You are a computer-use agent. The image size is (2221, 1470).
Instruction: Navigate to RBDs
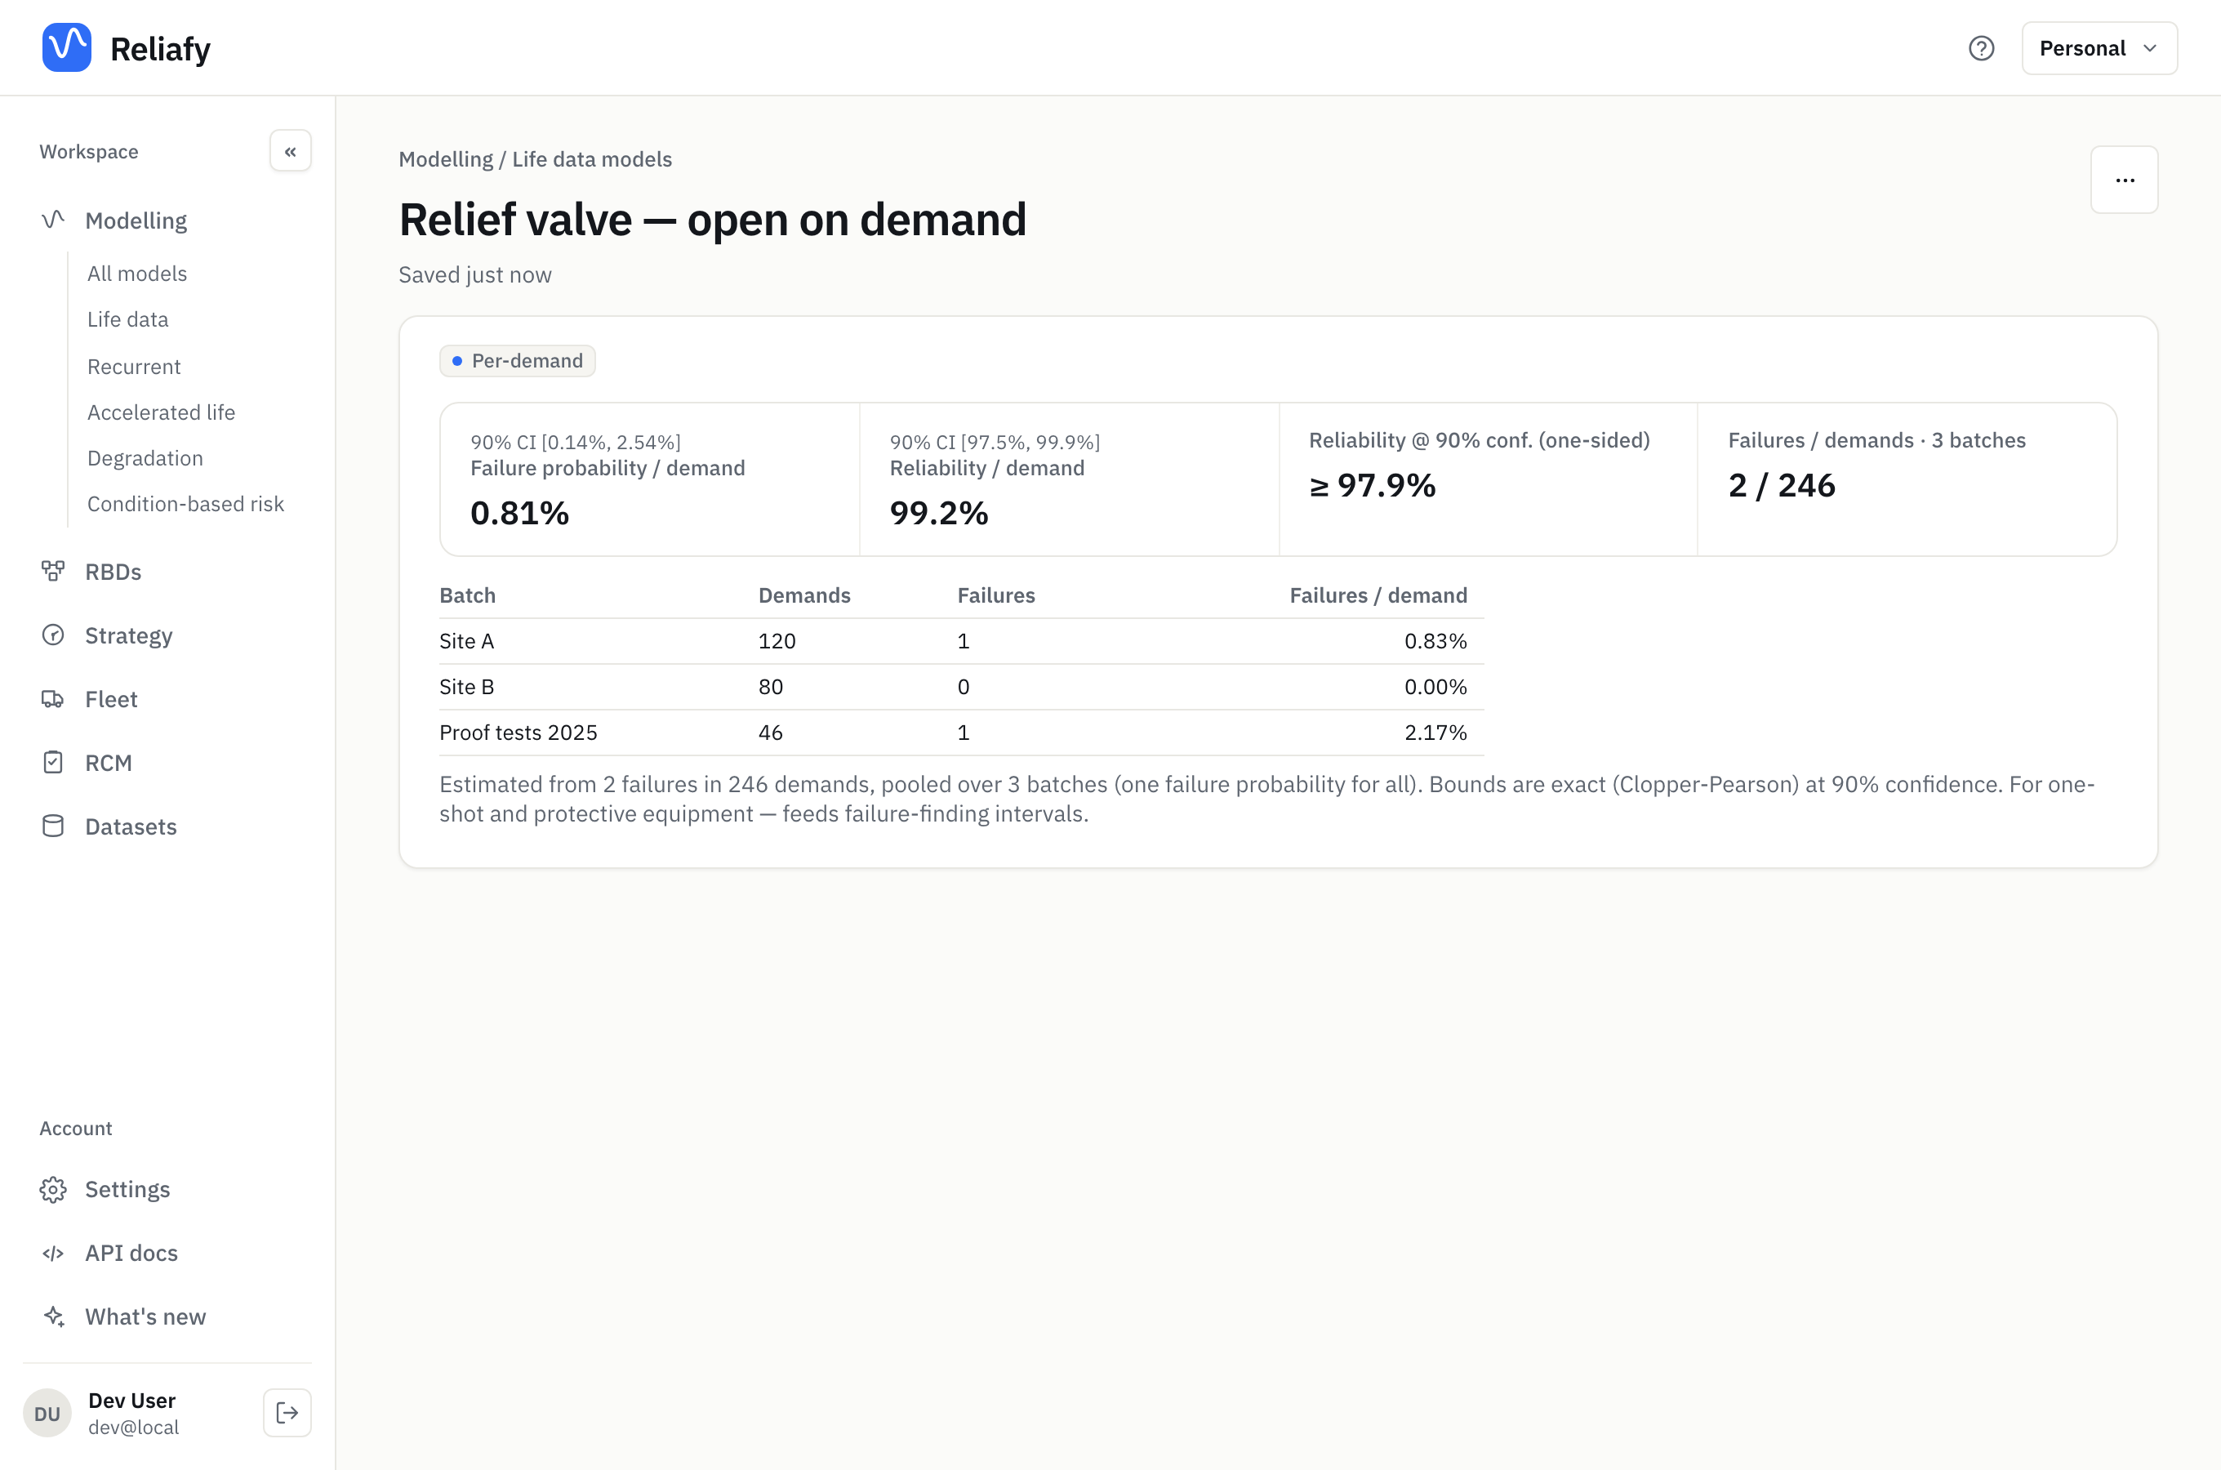click(x=113, y=571)
